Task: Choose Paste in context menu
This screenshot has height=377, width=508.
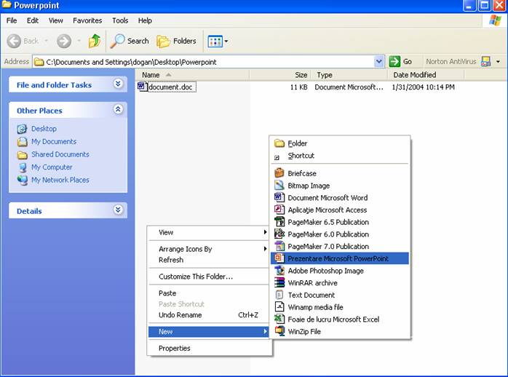Action: pyautogui.click(x=209, y=293)
